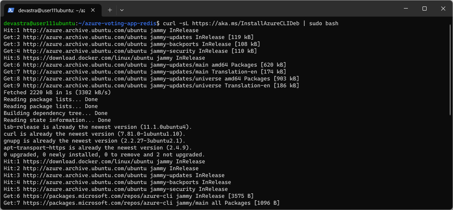
Task: Close the devastra@user111ubuntu tab
Action: (93, 10)
